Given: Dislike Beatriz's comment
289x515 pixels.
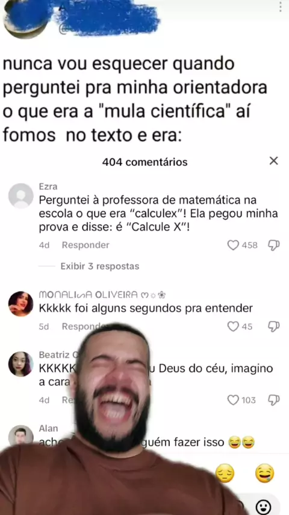Looking at the screenshot, I should tap(273, 400).
